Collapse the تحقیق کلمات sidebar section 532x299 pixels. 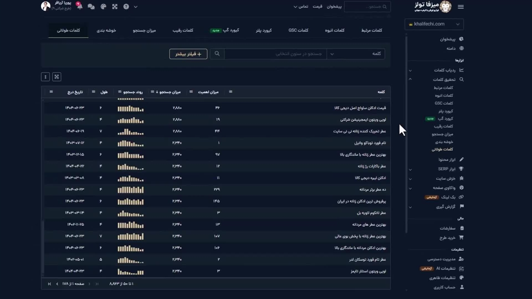[x=410, y=79]
